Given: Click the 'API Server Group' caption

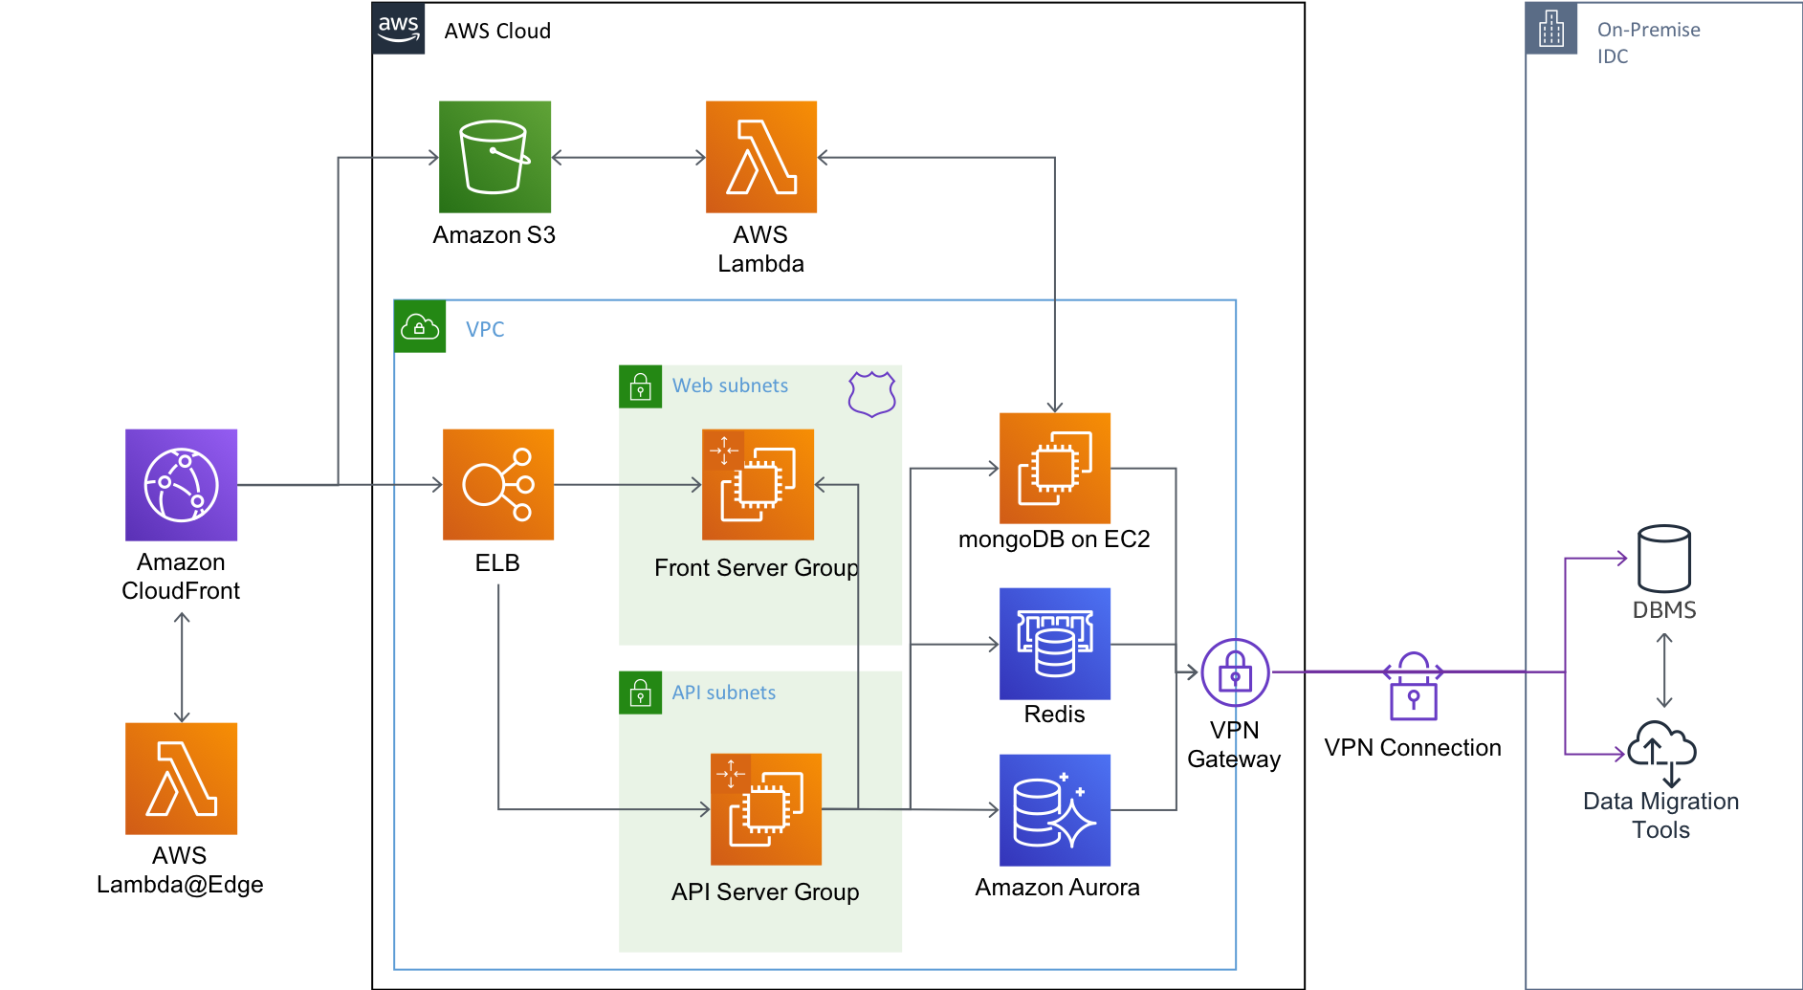Looking at the screenshot, I should coord(765,891).
